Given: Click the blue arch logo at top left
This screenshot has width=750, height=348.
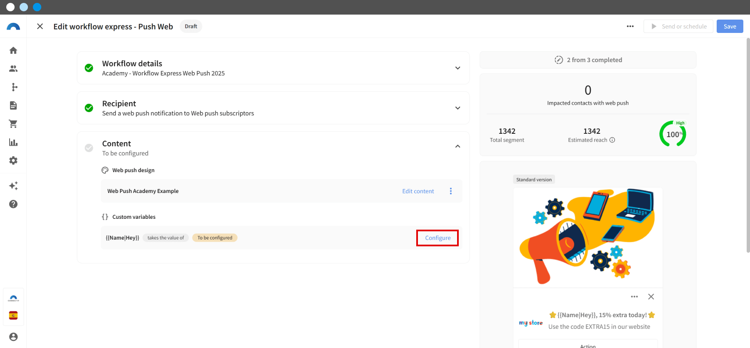Looking at the screenshot, I should (13, 27).
